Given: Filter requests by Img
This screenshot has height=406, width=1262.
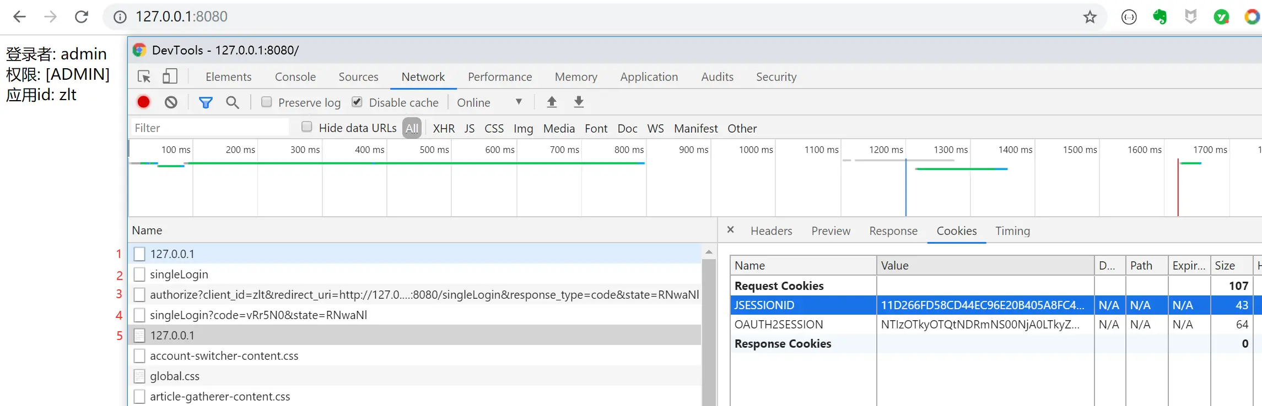Looking at the screenshot, I should [523, 128].
